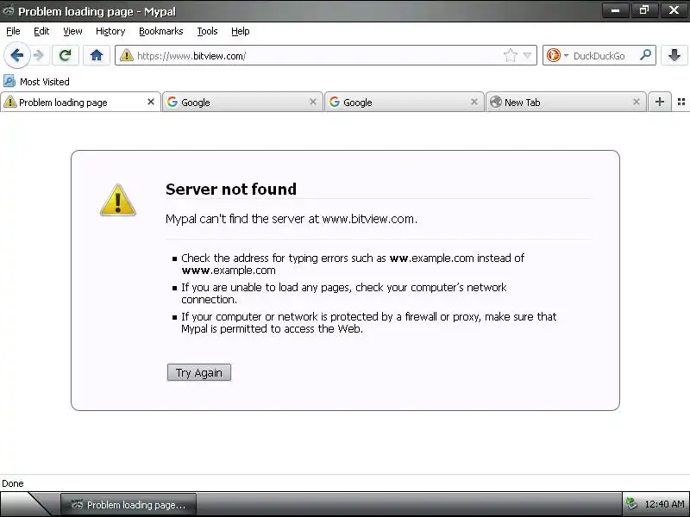This screenshot has height=517, width=690.
Task: Click the network connection bullet text
Action: (x=343, y=293)
